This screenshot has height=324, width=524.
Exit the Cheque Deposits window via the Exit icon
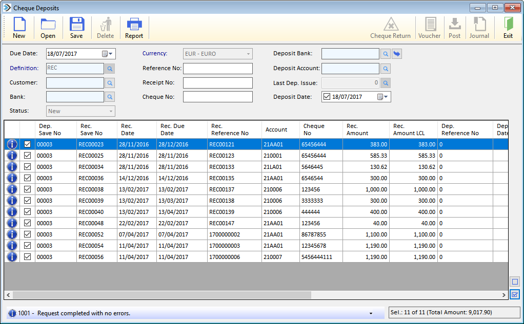[x=508, y=28]
